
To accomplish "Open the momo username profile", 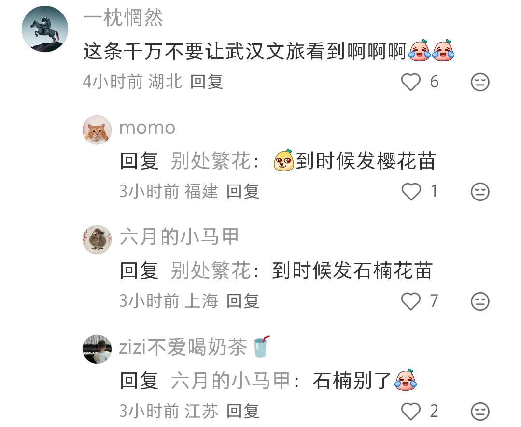I will [147, 128].
